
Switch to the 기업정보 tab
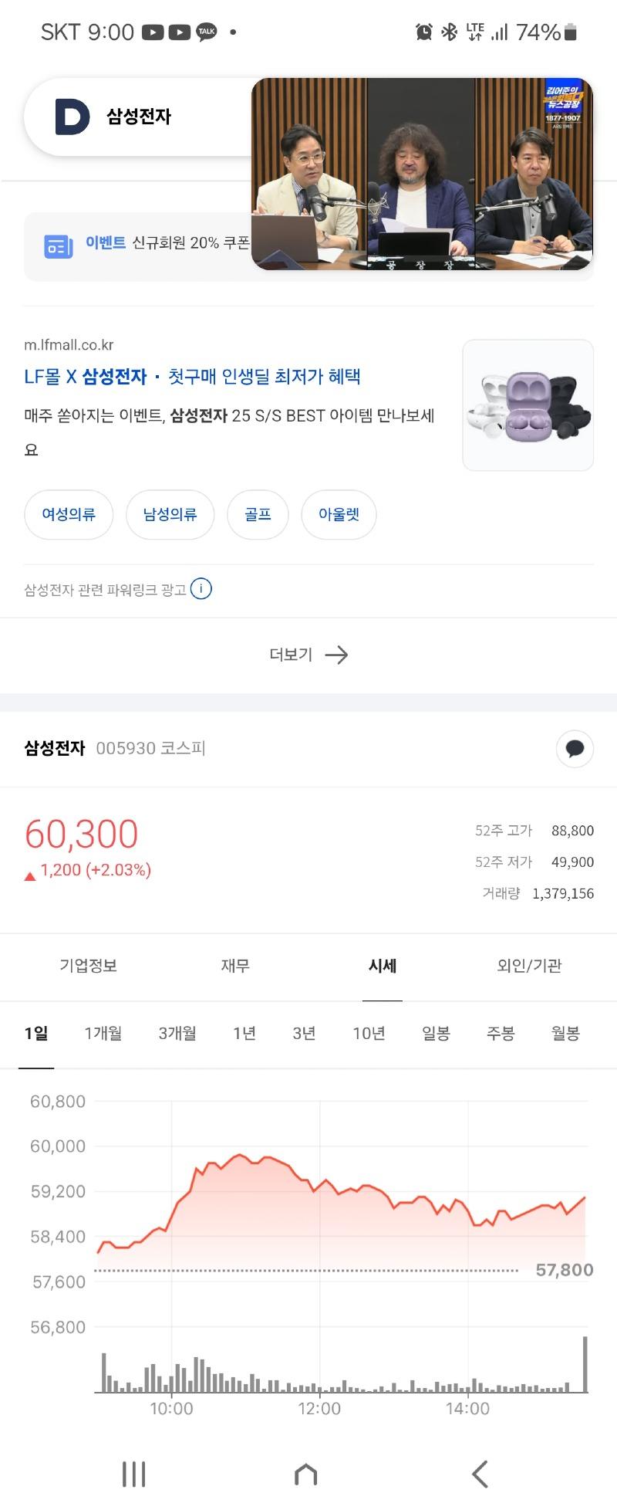[89, 966]
